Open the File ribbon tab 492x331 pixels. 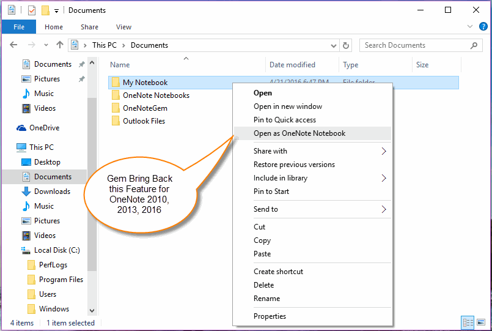[x=19, y=27]
